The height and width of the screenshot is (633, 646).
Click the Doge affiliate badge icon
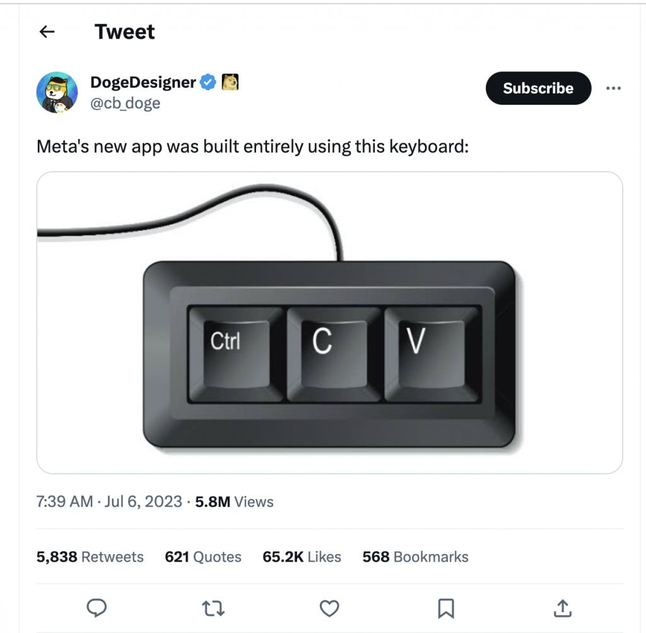(230, 82)
